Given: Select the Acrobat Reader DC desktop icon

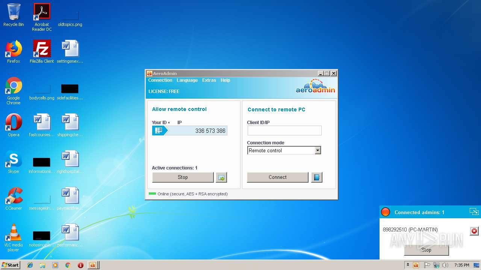Looking at the screenshot, I should click(x=42, y=17).
